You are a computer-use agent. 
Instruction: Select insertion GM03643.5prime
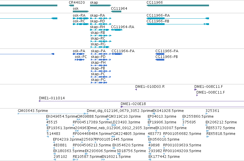(x=52, y=114)
